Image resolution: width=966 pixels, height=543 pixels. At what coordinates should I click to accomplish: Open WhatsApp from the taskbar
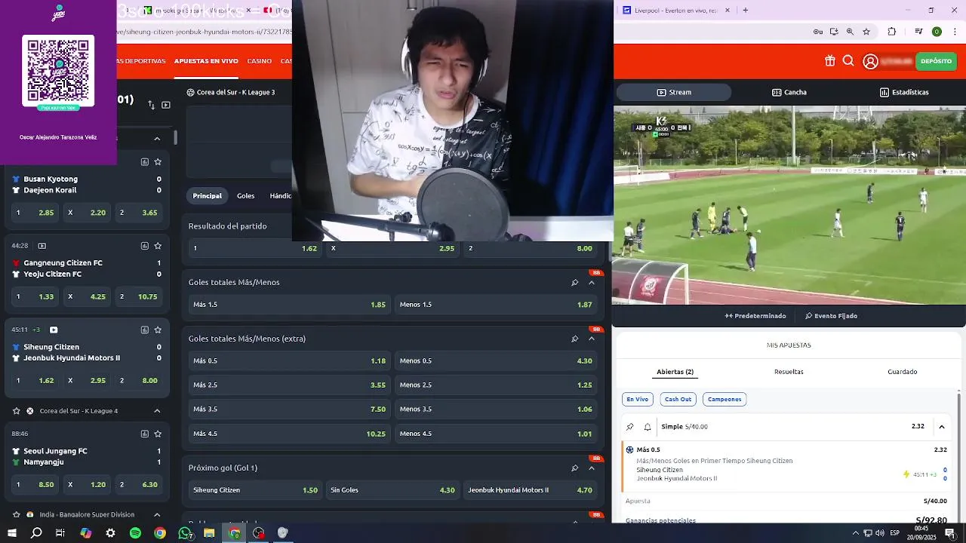coord(185,533)
